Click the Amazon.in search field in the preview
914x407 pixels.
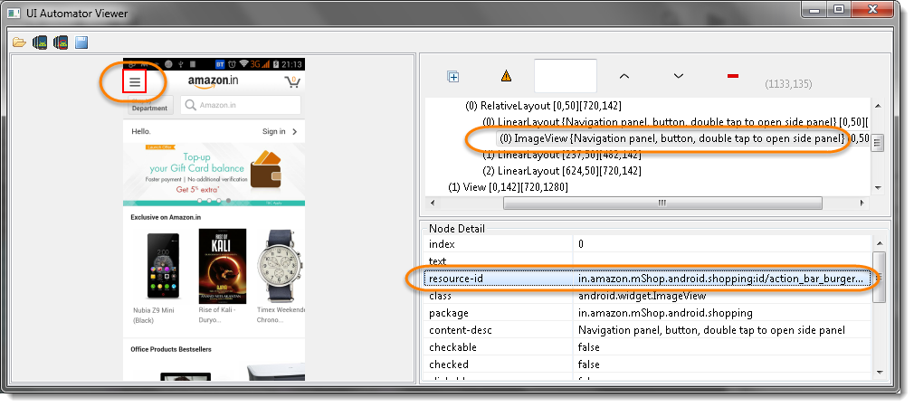pyautogui.click(x=241, y=106)
